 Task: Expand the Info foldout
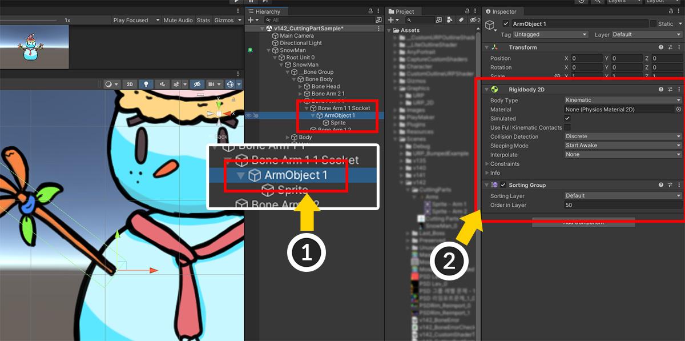(x=487, y=172)
